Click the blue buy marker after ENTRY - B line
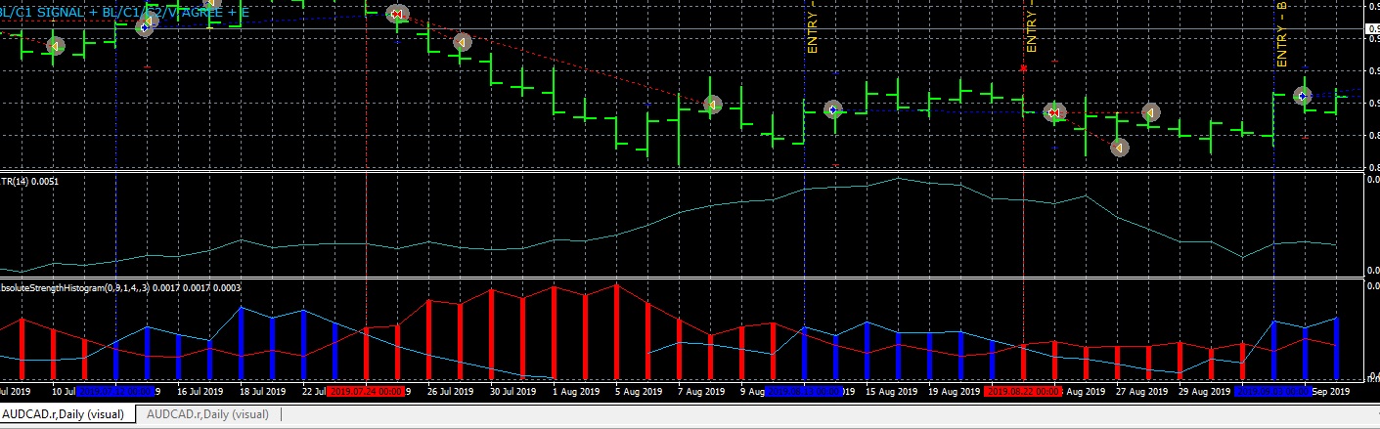1380x429 pixels. click(1303, 96)
